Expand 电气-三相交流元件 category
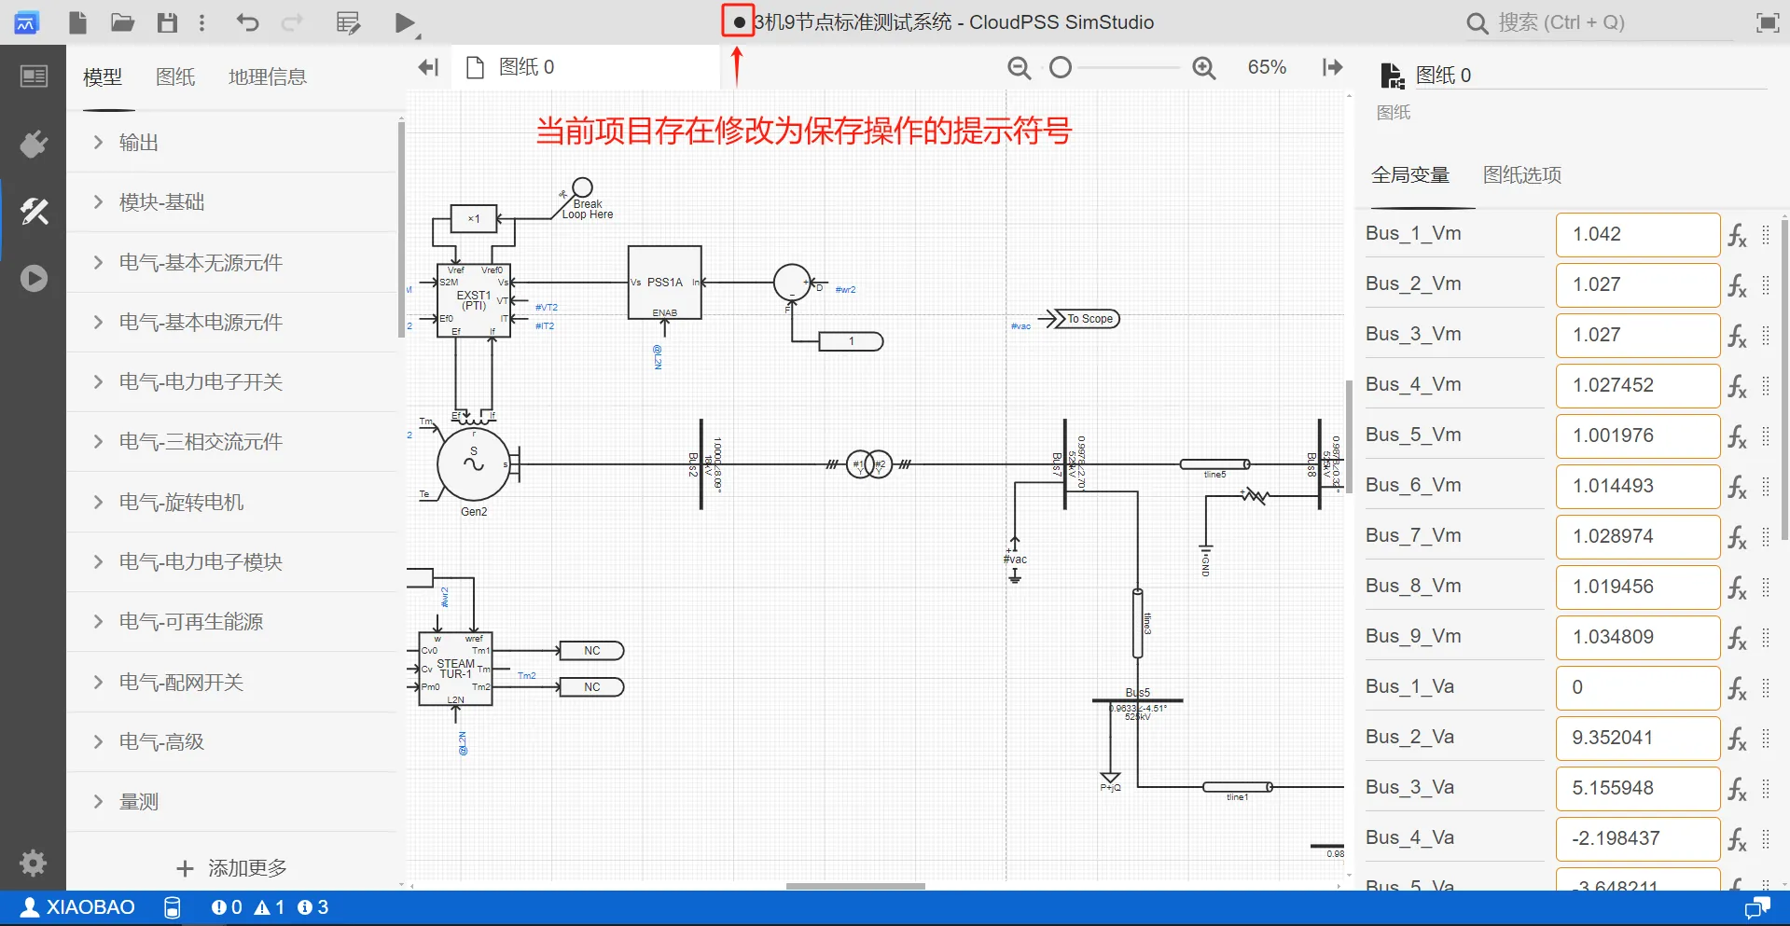 coord(232,442)
